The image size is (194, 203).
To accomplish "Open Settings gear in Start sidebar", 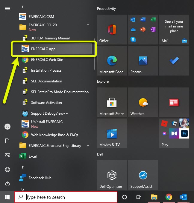I will coord(7,170).
